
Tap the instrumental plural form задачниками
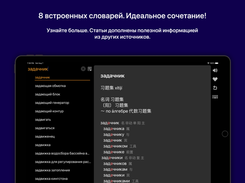coord(116,181)
